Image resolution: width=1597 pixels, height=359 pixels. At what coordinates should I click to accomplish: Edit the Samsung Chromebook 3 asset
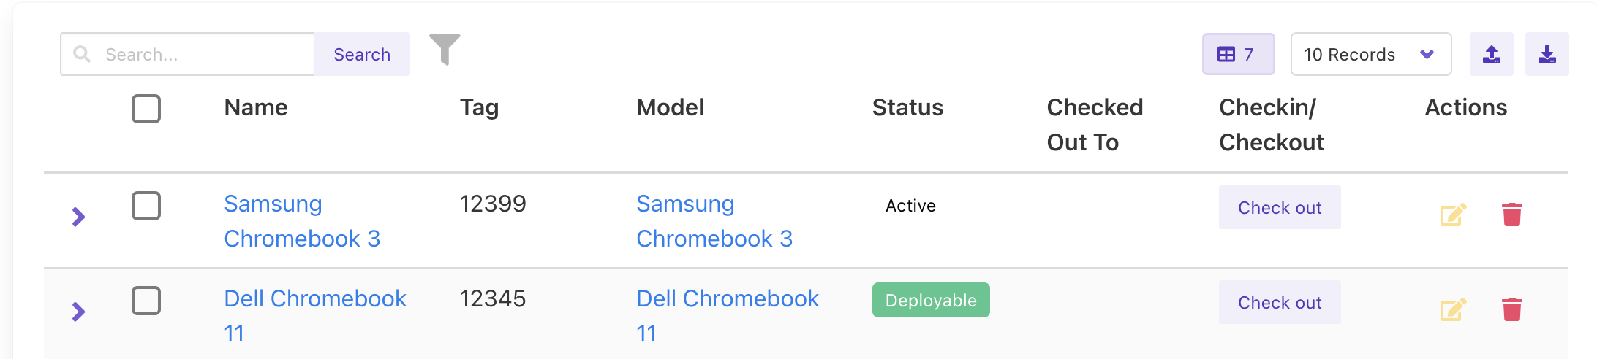(x=1452, y=215)
